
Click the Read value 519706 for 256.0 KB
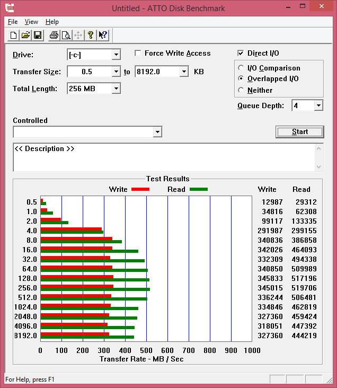pos(304,288)
